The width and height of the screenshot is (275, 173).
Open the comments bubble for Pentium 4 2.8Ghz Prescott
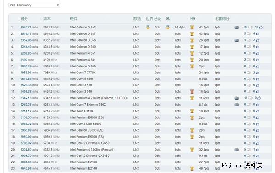[250, 98]
